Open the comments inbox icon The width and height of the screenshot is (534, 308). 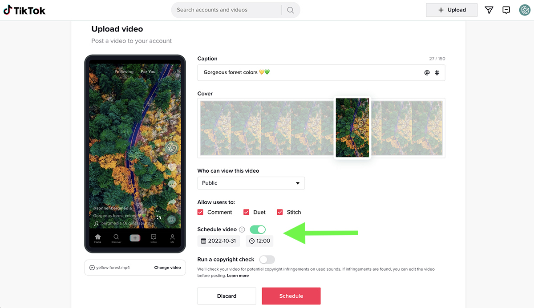point(506,10)
